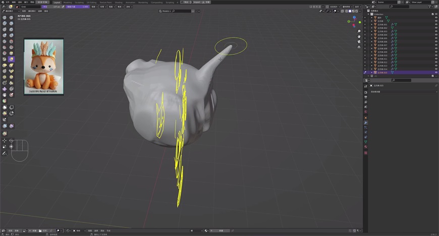Select the Inflate brush
The width and height of the screenshot is (439, 236).
point(5,35)
